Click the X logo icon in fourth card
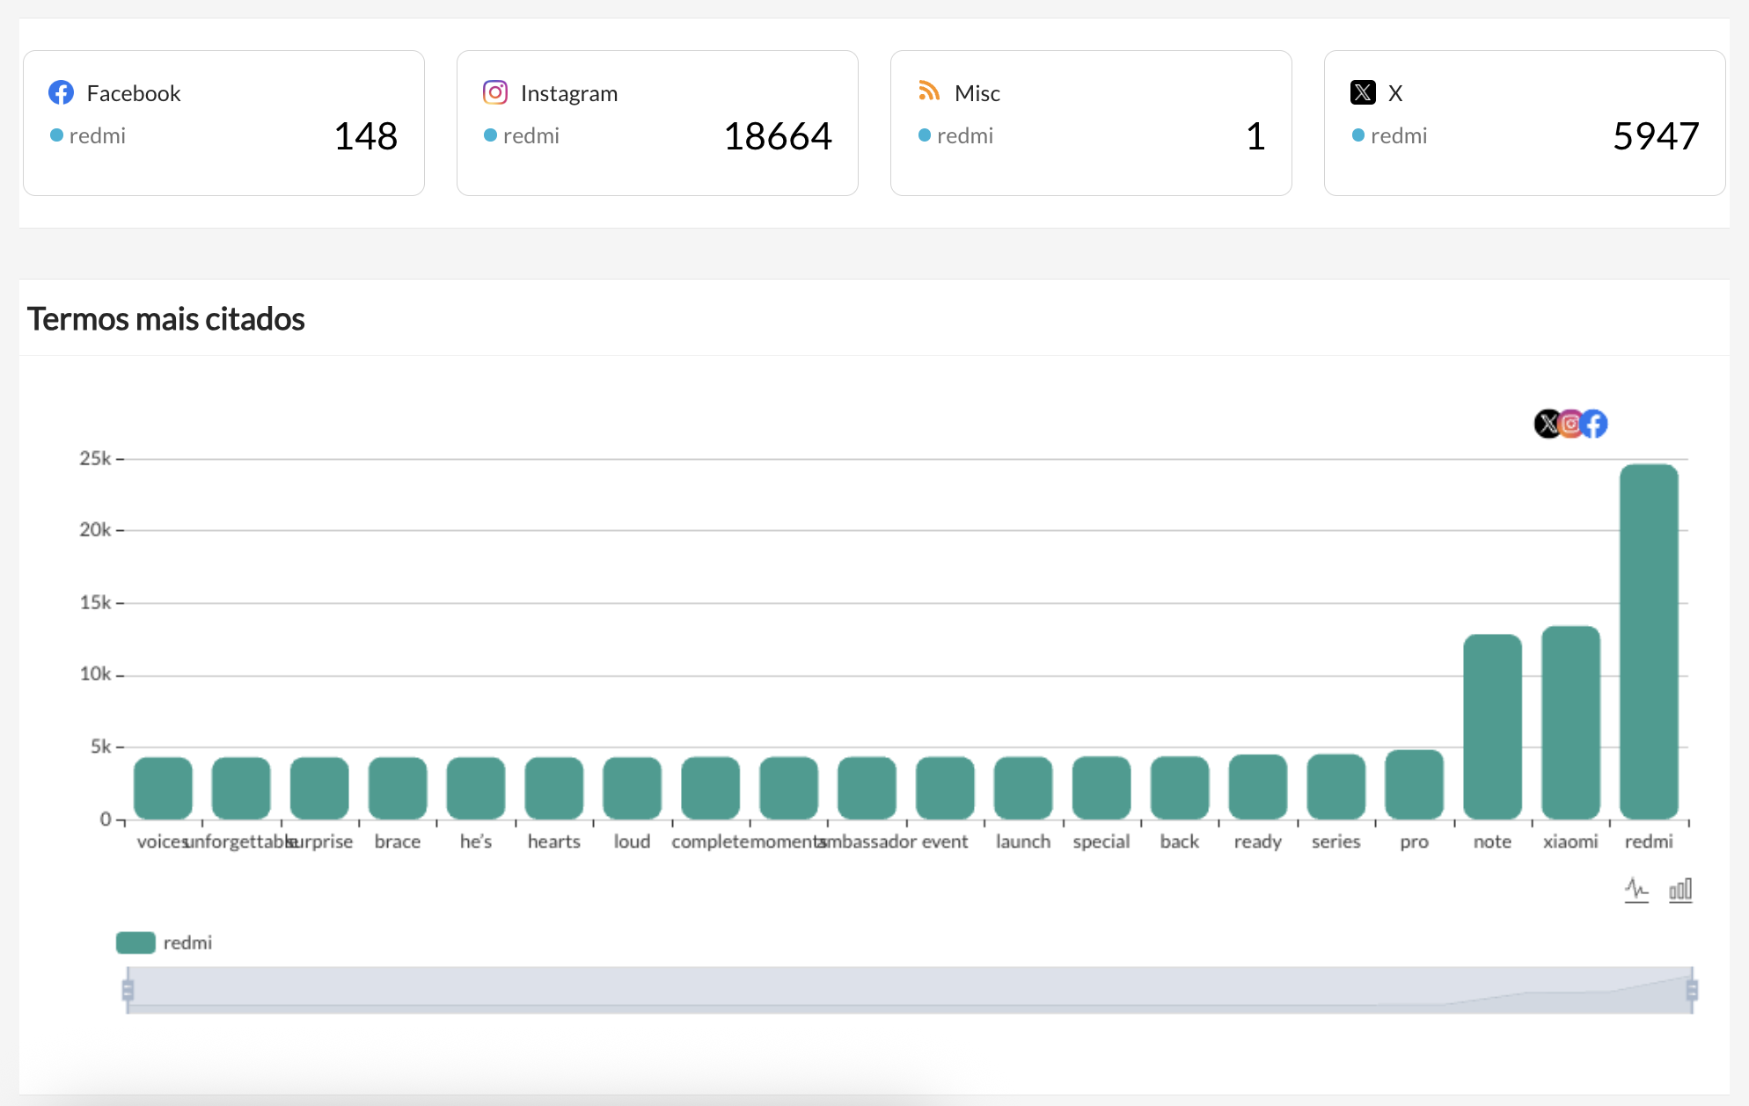The width and height of the screenshot is (1749, 1106). tap(1363, 92)
